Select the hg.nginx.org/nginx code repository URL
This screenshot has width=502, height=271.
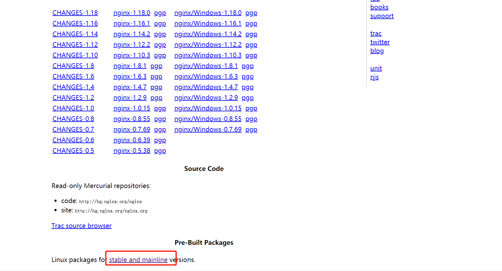tap(110, 201)
